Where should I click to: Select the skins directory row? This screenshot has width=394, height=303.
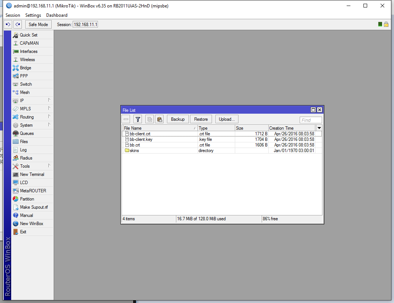pyautogui.click(x=222, y=151)
